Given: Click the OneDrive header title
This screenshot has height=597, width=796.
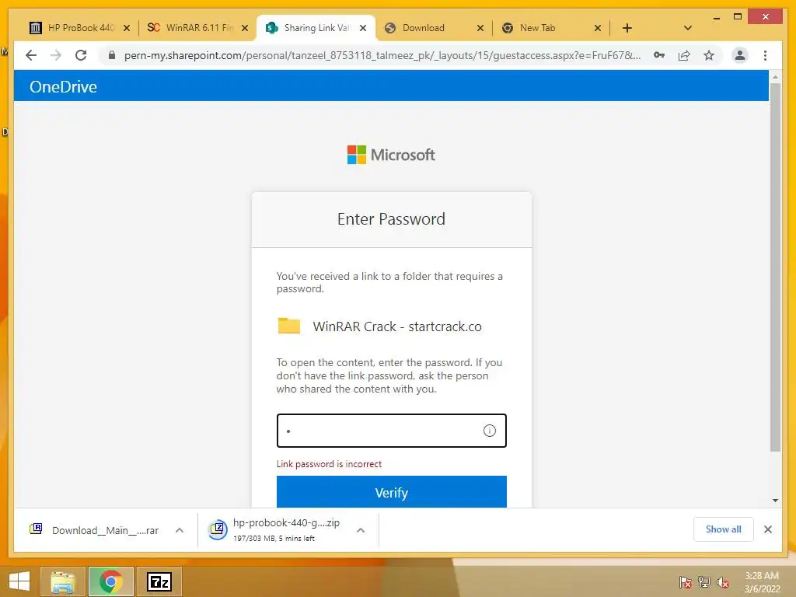Looking at the screenshot, I should 63,87.
